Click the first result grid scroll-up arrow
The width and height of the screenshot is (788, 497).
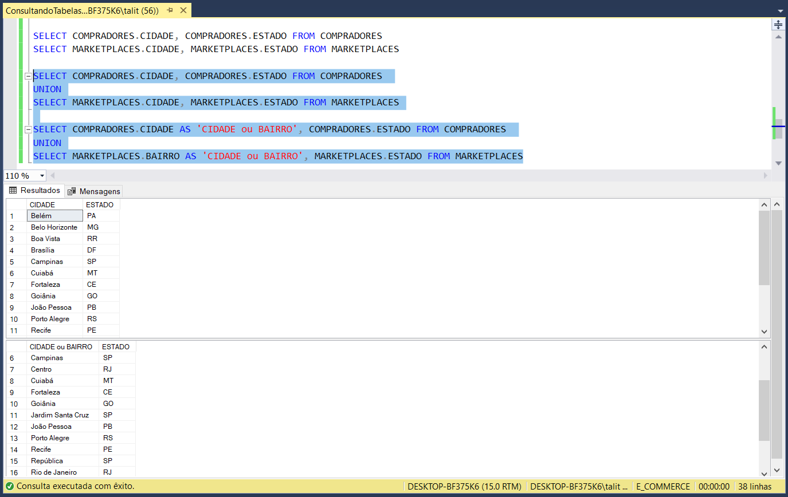764,204
